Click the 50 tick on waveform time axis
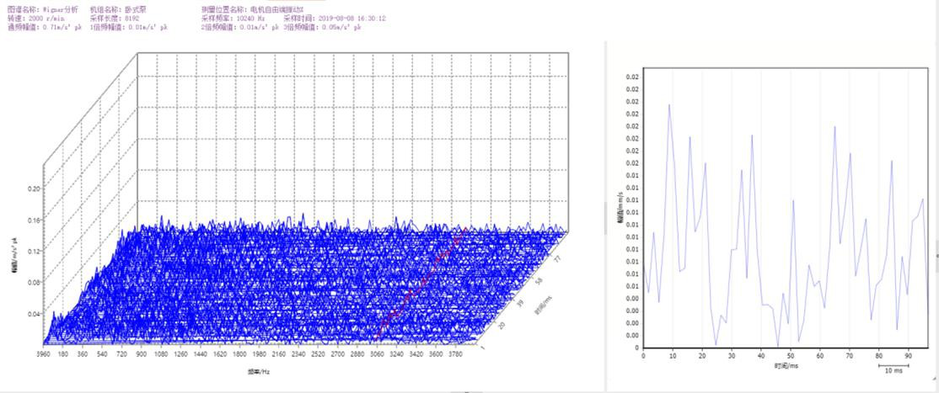 [x=790, y=356]
